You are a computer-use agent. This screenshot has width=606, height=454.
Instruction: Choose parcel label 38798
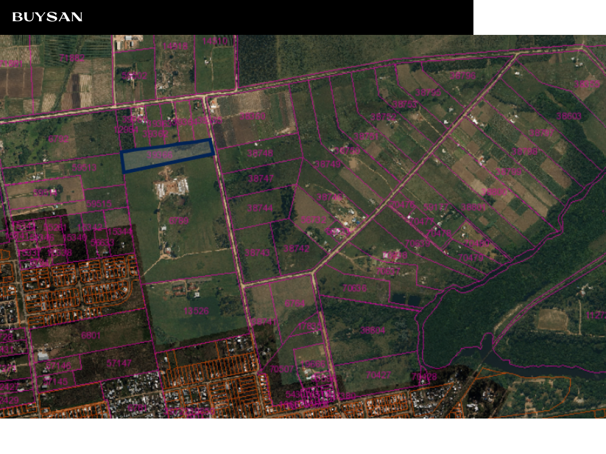pyautogui.click(x=524, y=151)
